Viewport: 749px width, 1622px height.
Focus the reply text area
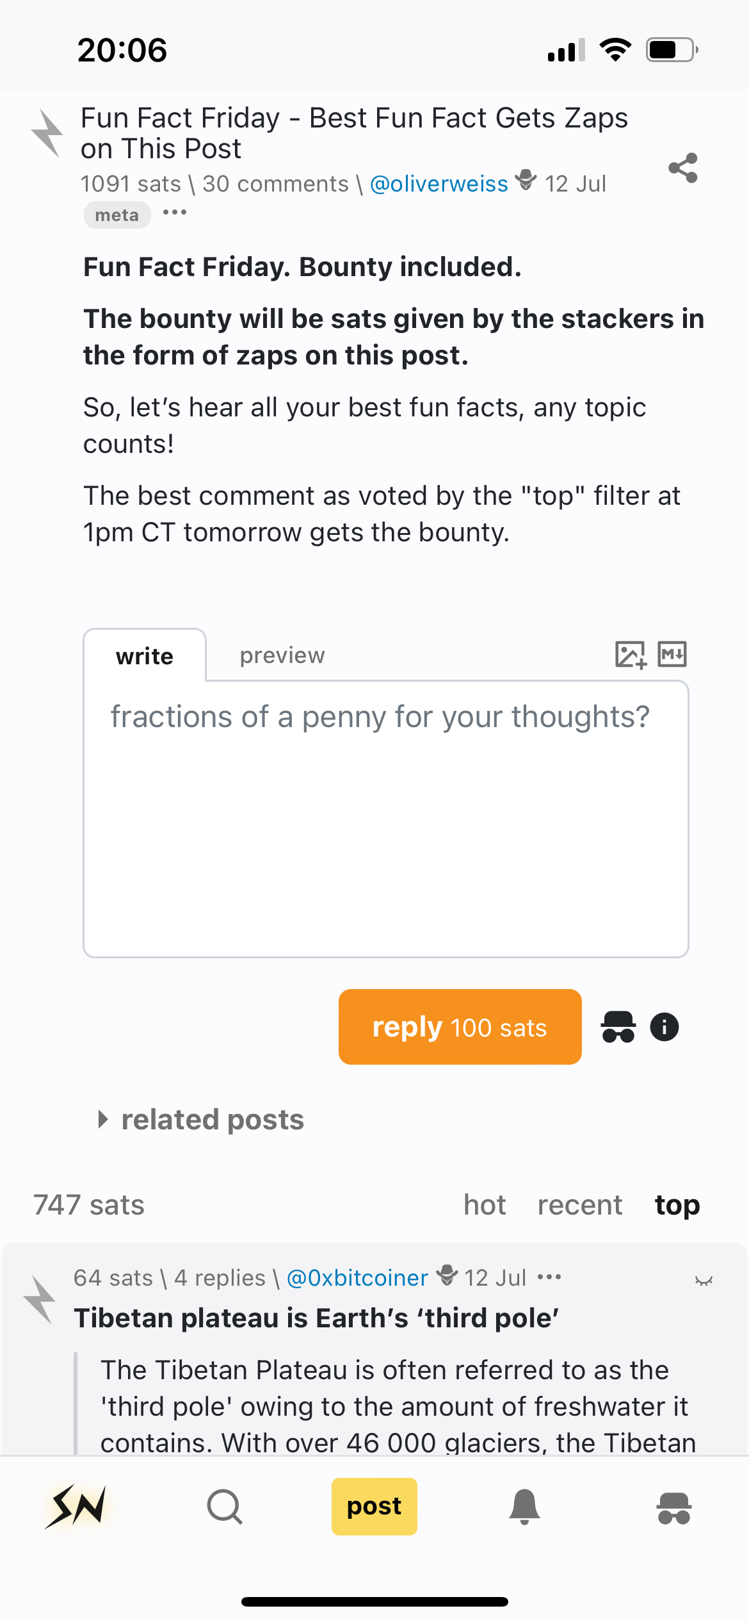click(x=386, y=819)
